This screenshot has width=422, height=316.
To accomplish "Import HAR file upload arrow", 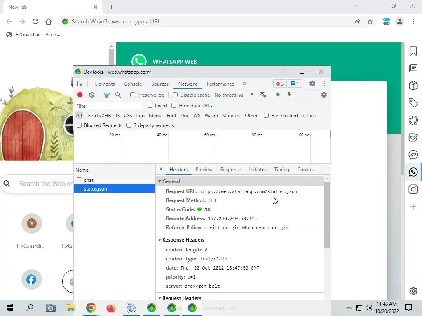I will pos(278,95).
